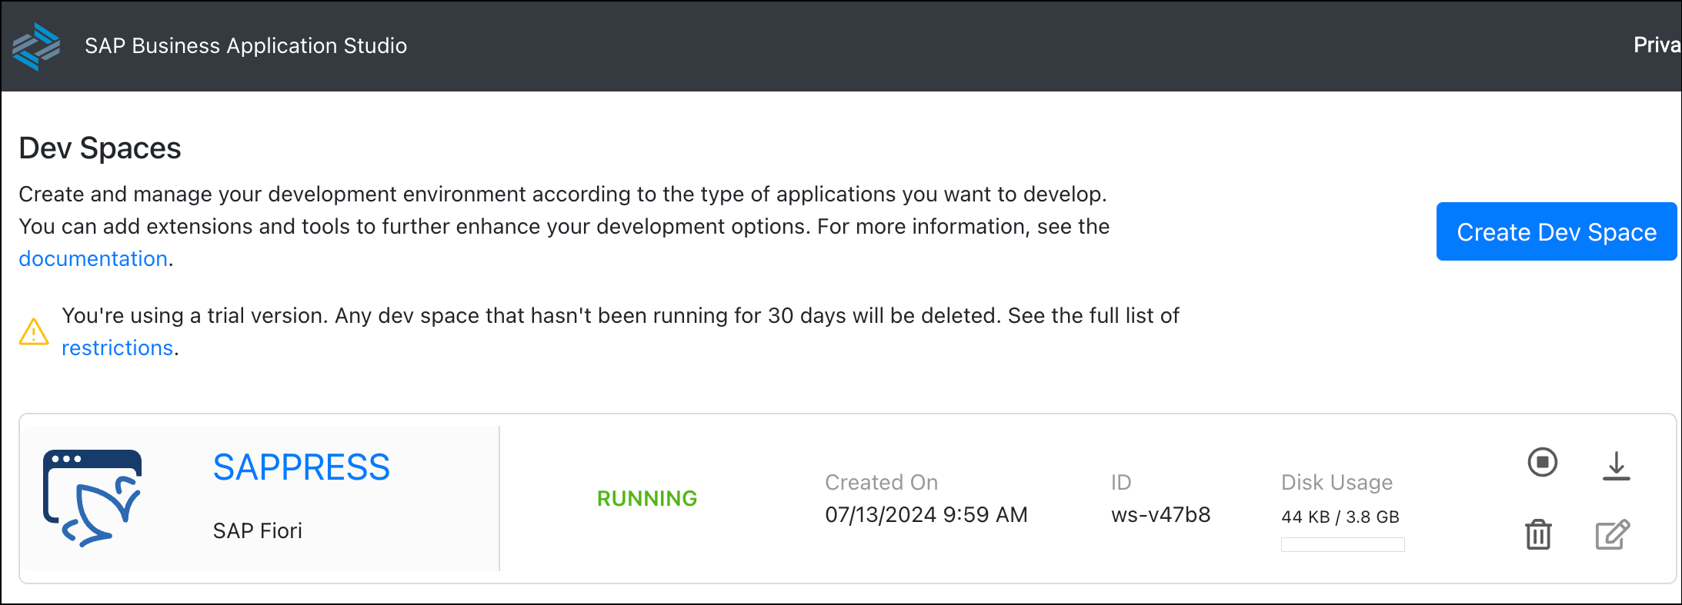Click the SAP Business Application Studio title
Viewport: 1682px width, 605px height.
[x=245, y=46]
